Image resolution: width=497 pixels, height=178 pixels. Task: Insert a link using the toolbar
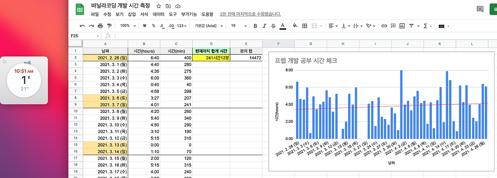pos(384,26)
